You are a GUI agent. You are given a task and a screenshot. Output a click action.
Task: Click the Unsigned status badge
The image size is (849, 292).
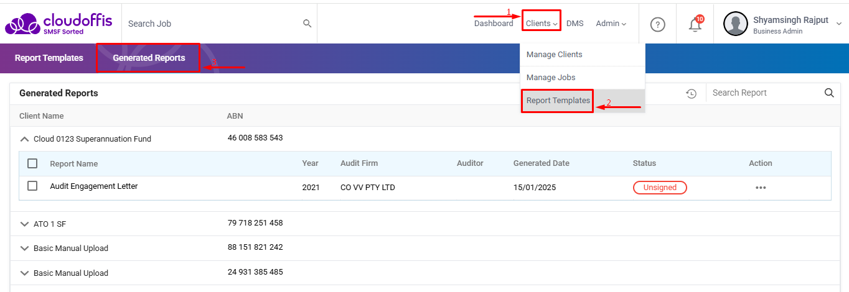point(660,188)
